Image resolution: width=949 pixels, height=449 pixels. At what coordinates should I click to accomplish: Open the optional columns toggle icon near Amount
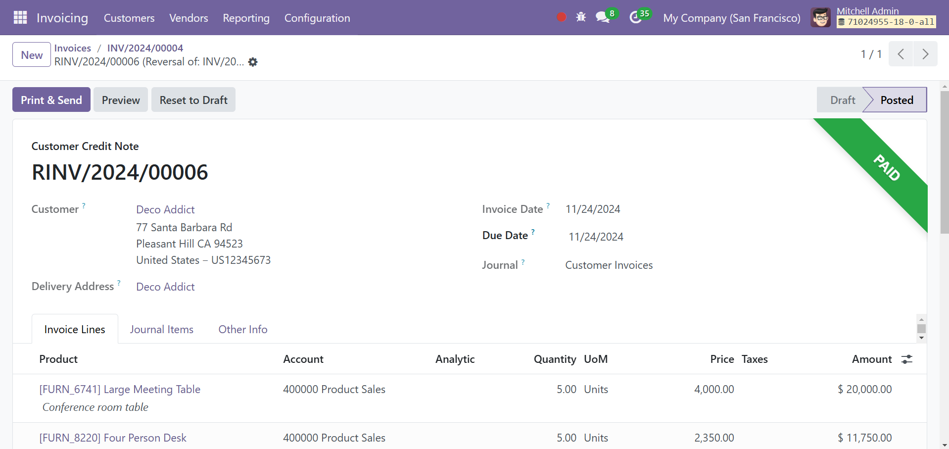coord(907,359)
